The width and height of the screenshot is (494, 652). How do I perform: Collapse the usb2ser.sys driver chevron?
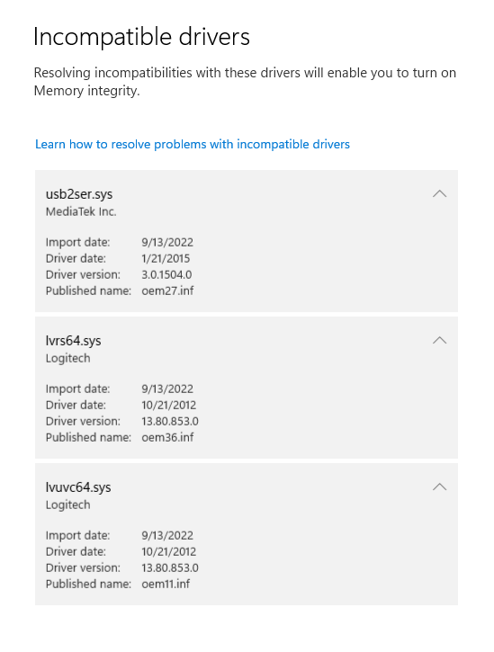439,193
